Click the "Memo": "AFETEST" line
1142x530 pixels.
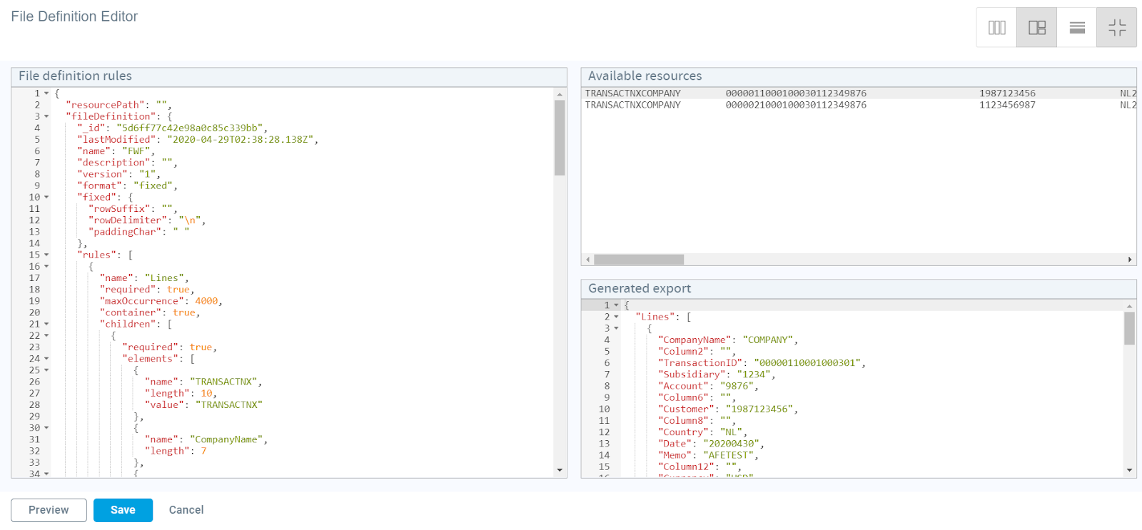coord(708,455)
